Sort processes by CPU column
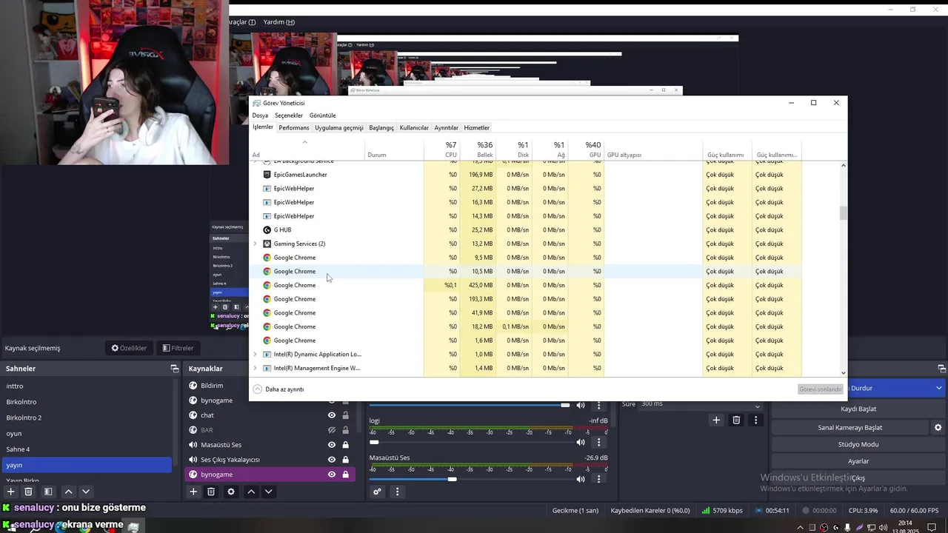This screenshot has height=533, width=948. click(x=442, y=149)
